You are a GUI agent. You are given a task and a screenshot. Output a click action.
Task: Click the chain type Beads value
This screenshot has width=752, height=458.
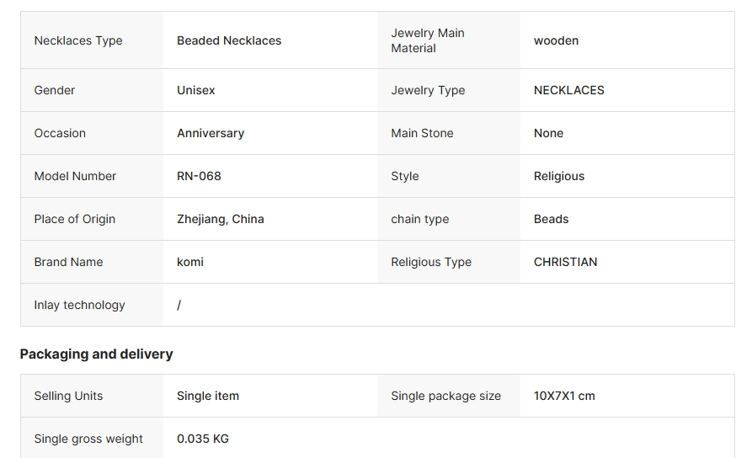(551, 219)
